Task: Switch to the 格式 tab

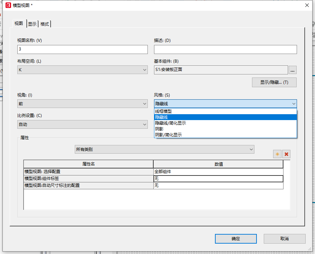Action: [x=45, y=24]
